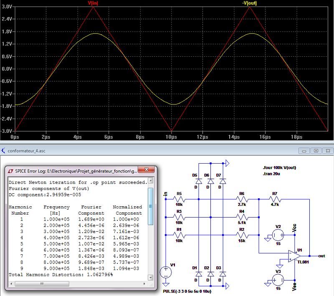Click harmonic 1 Fourier component 1.689e+00
The image size is (334, 296).
pyautogui.click(x=91, y=219)
